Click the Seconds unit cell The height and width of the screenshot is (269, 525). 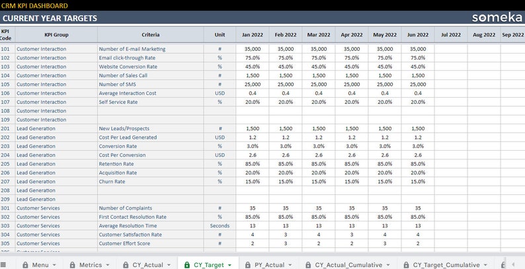tap(220, 226)
